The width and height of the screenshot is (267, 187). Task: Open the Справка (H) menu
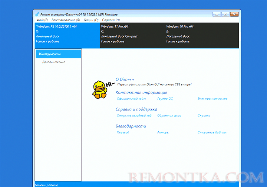tap(111, 20)
